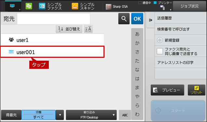Click the magnifier search button
The image size is (207, 122).
pos(124,19)
